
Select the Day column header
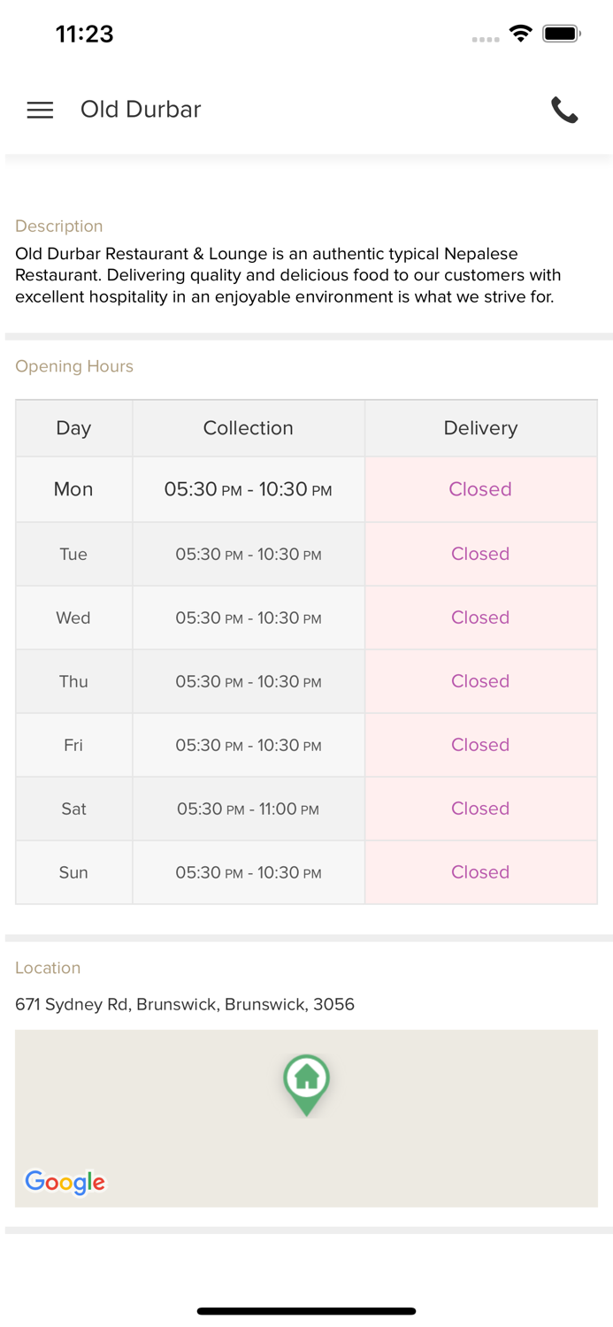(73, 428)
